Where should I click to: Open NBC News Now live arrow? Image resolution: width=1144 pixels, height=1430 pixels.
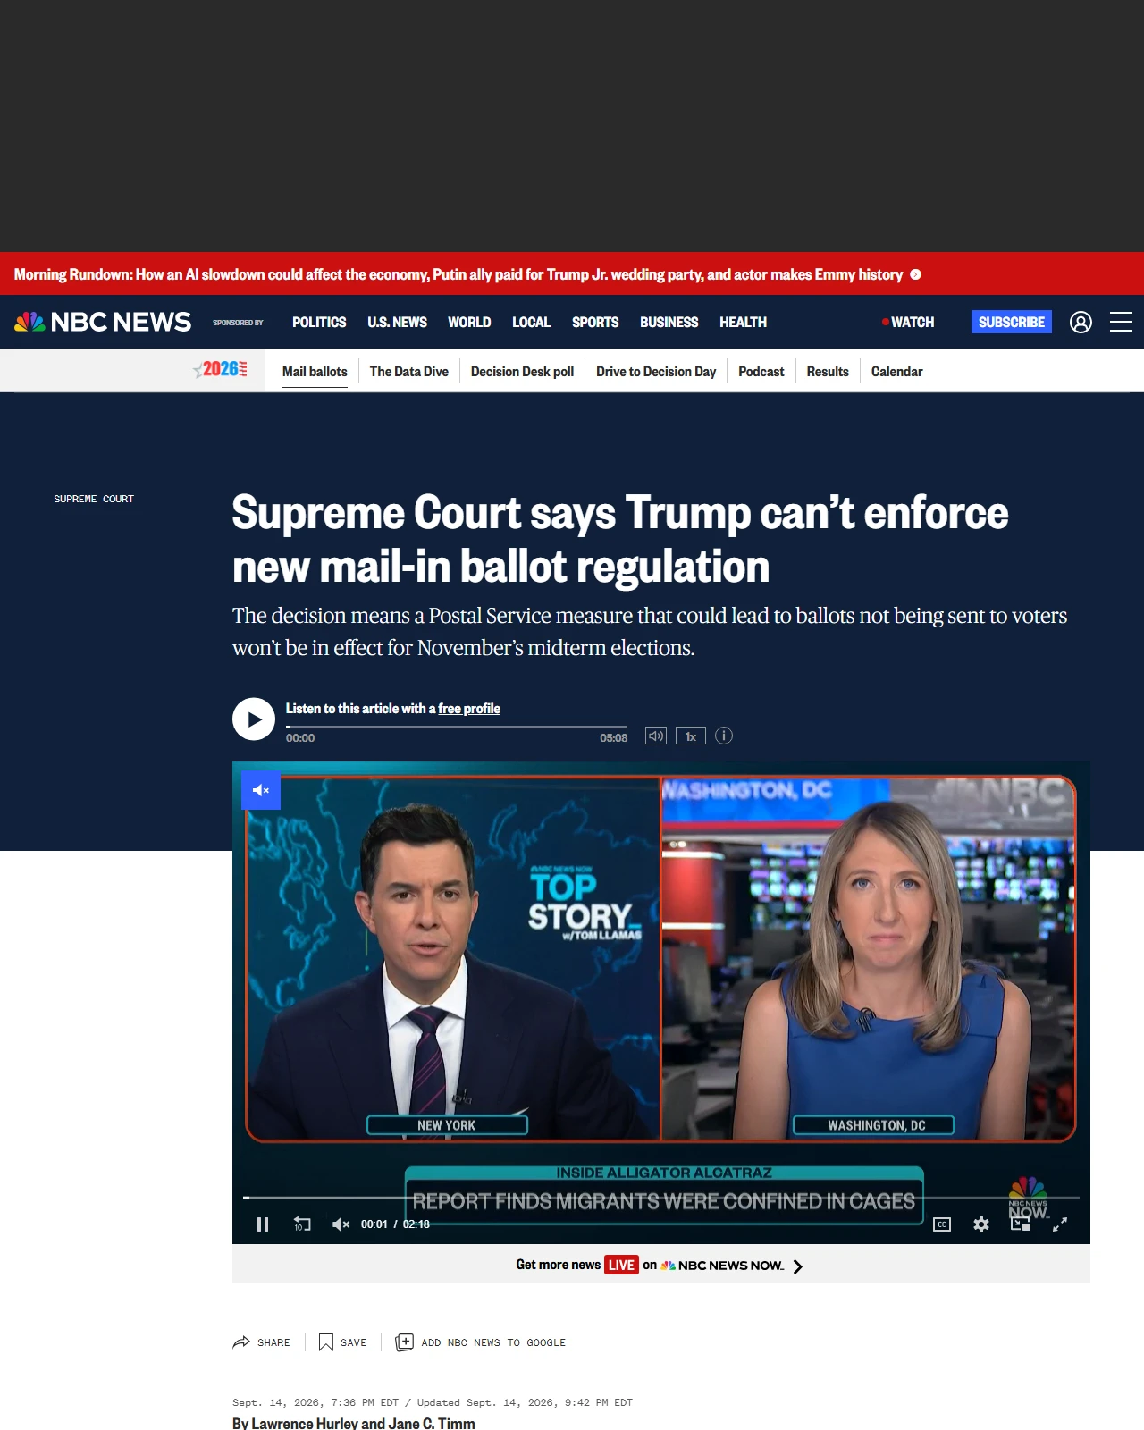[x=798, y=1266]
